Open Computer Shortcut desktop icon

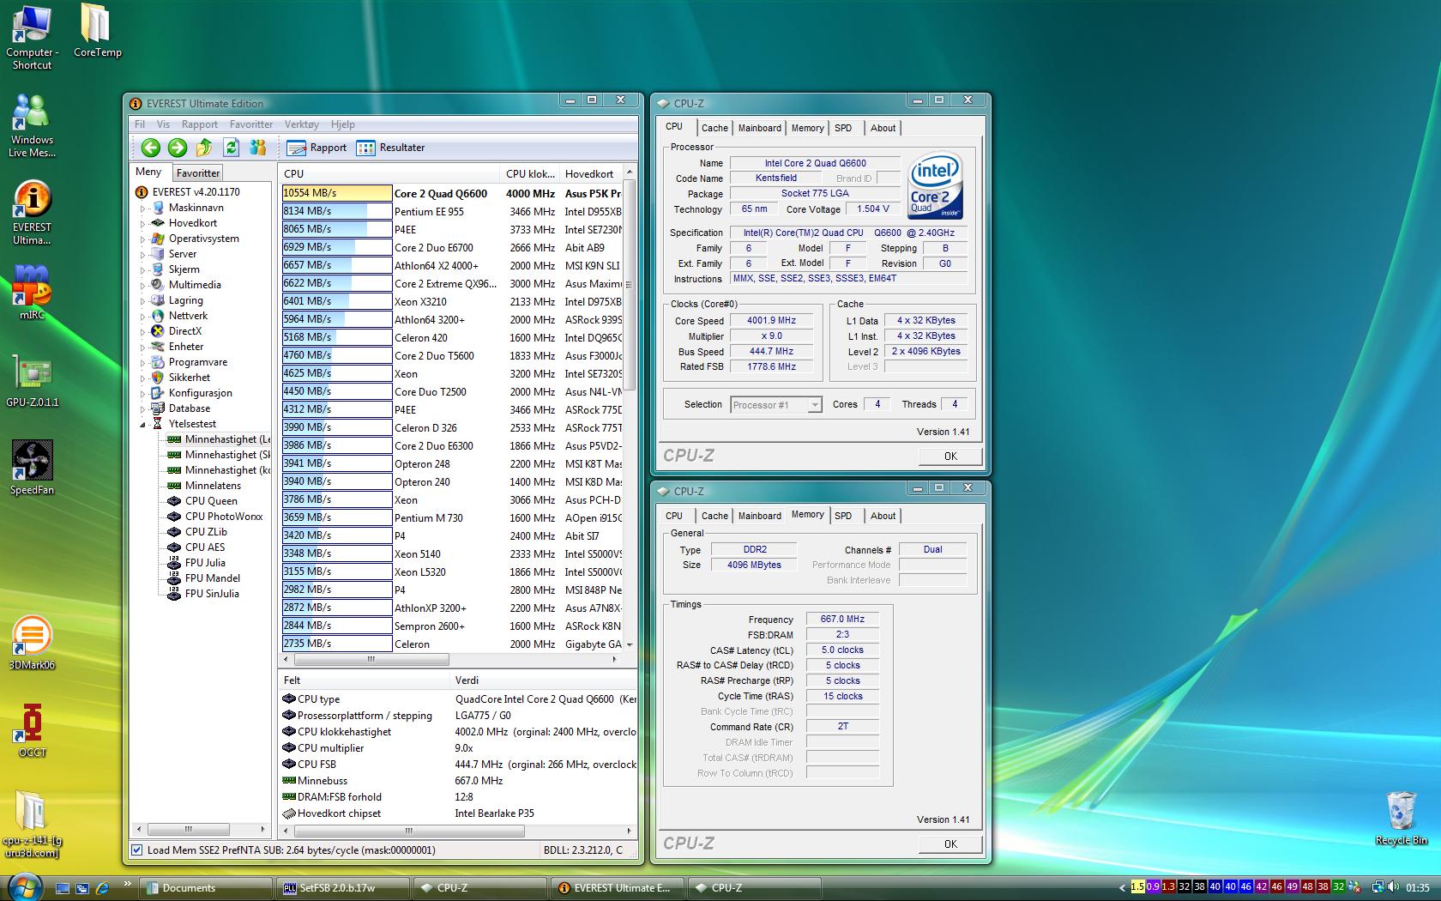point(32,37)
